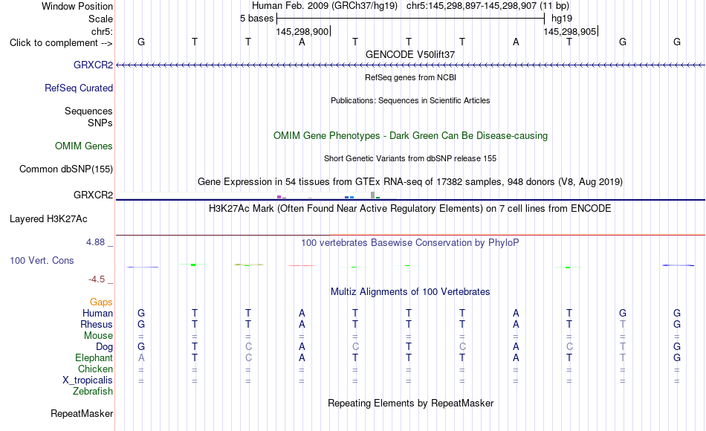Click the 4.88 PhyloP upper limit value
The image size is (706, 431).
[x=95, y=242]
